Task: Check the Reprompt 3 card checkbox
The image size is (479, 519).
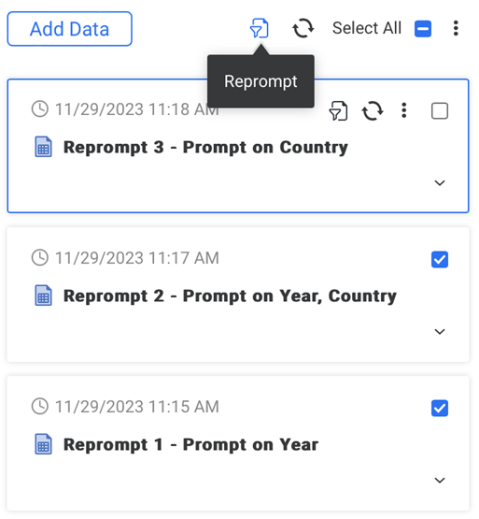Action: 440,110
